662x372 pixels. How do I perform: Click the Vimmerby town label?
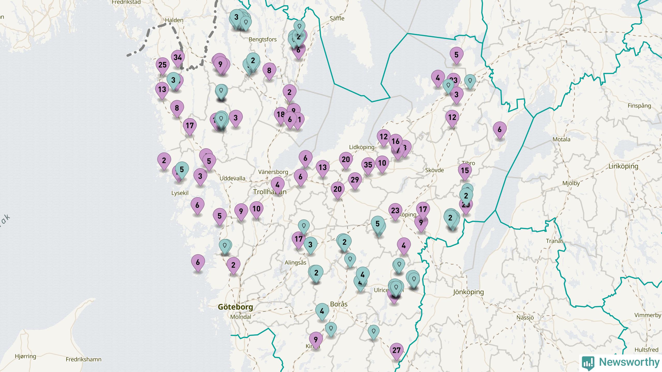[x=648, y=315]
